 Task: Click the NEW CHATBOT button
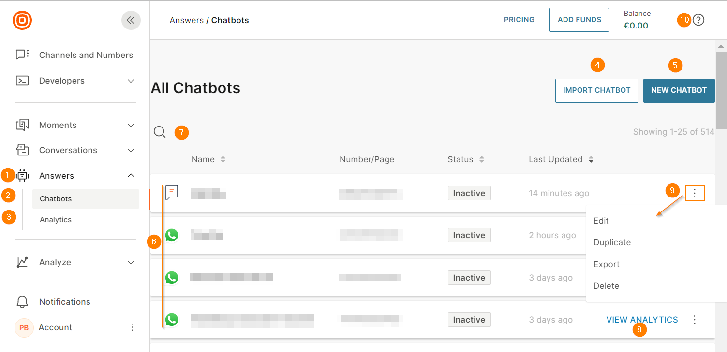coord(679,90)
